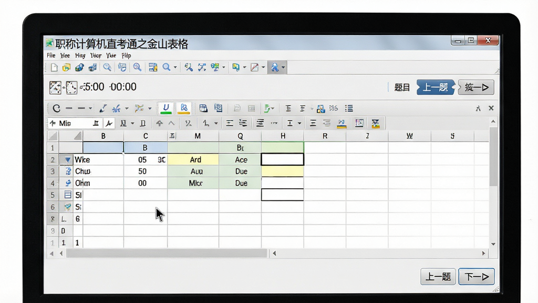Image resolution: width=538 pixels, height=303 pixels.
Task: Select the paintbrush format painter icon
Action: coord(102,108)
